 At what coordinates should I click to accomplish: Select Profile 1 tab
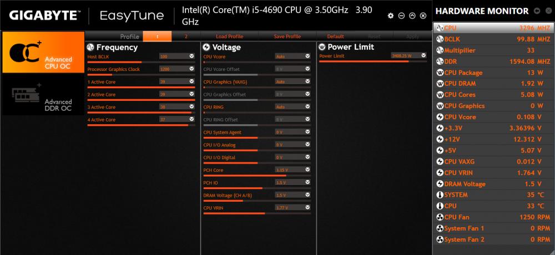[x=157, y=37]
